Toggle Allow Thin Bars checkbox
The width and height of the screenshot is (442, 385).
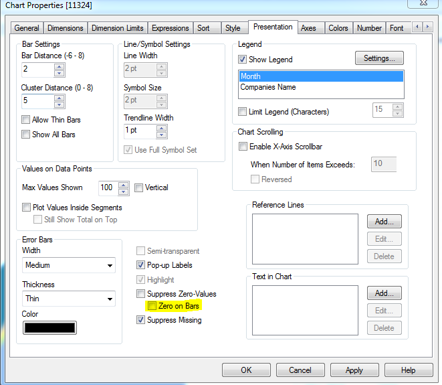pyautogui.click(x=25, y=120)
